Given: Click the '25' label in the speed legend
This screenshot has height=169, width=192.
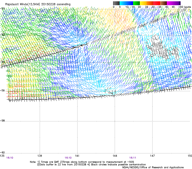Looking at the screenshot, I should tap(147, 7).
